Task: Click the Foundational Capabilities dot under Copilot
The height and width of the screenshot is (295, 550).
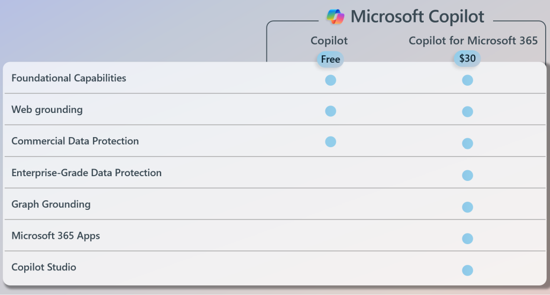Action: pyautogui.click(x=330, y=80)
